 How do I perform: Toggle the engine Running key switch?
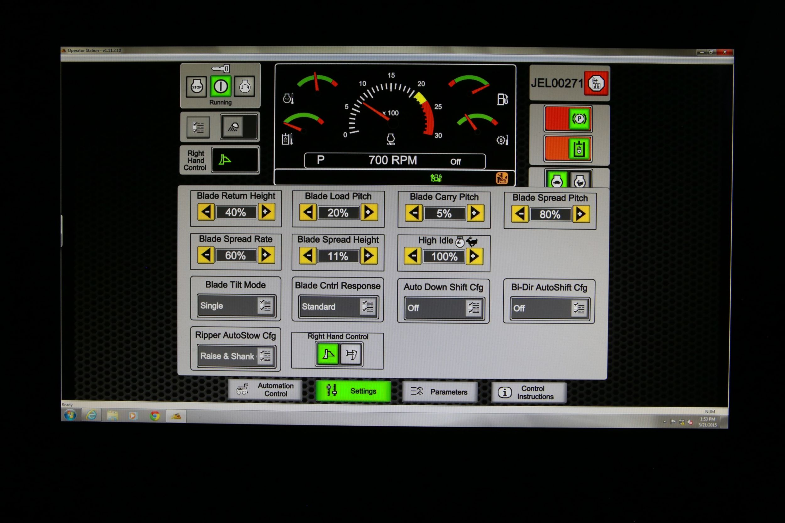coord(221,87)
